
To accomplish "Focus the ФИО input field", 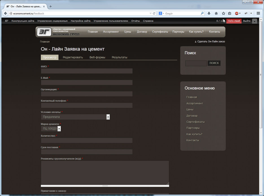I will [x=87, y=71].
